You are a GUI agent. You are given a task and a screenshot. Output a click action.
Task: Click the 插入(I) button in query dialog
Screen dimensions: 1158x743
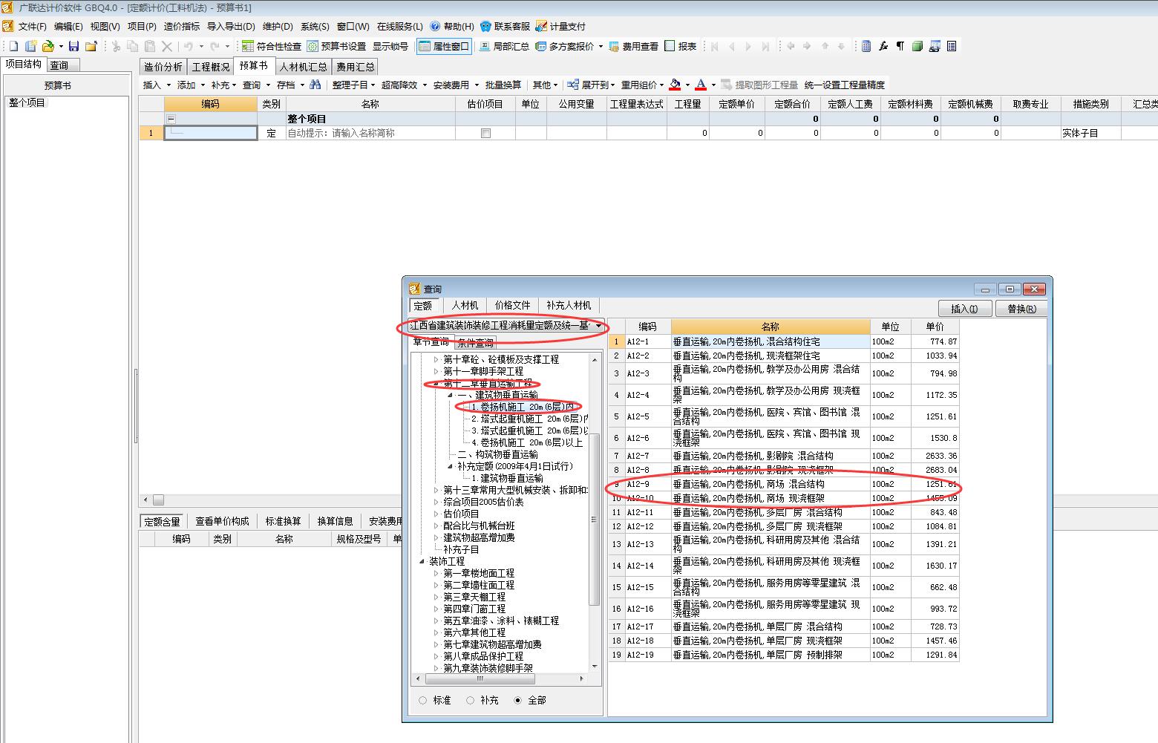coord(964,309)
